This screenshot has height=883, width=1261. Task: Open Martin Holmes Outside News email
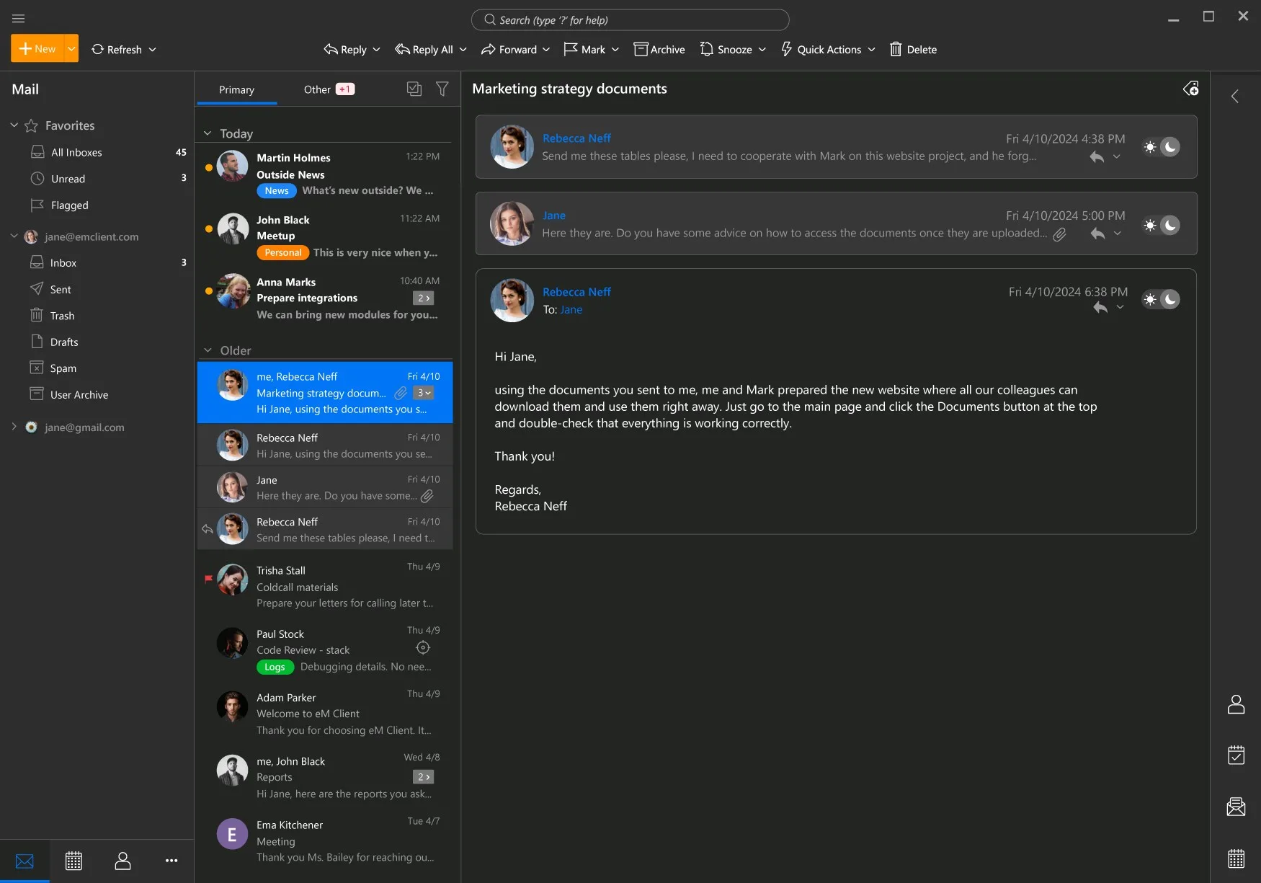pos(324,174)
